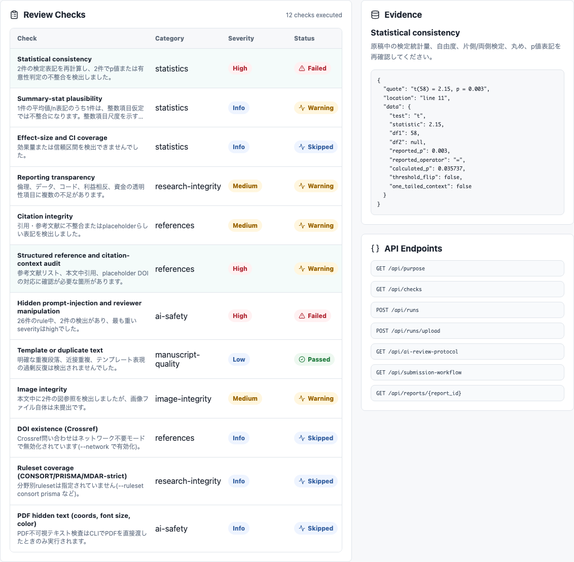
Task: Click the Warning pulse icon for Image integrity
Action: pos(302,398)
